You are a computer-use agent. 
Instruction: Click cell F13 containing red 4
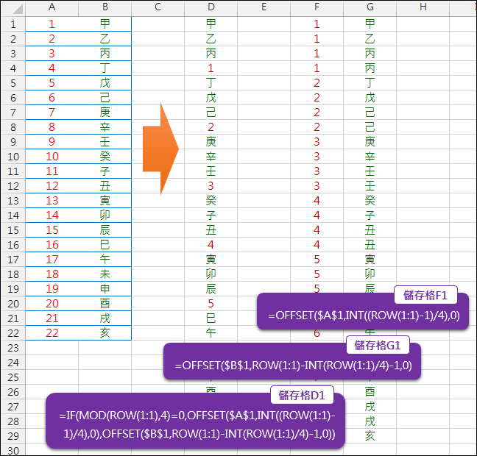(317, 201)
